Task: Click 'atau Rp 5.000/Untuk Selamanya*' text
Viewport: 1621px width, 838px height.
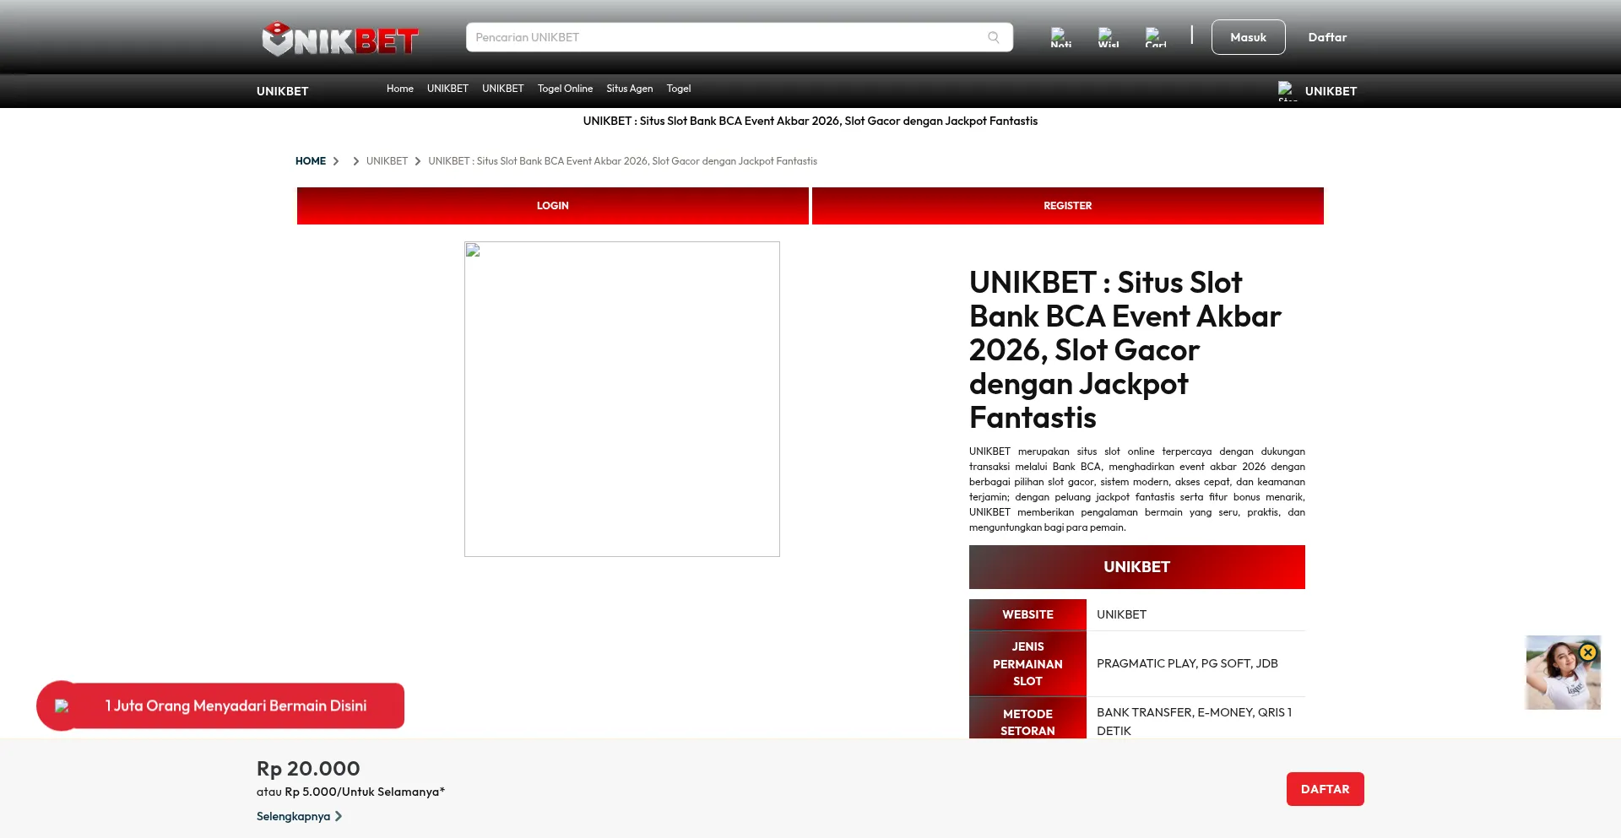Action: tap(350, 792)
